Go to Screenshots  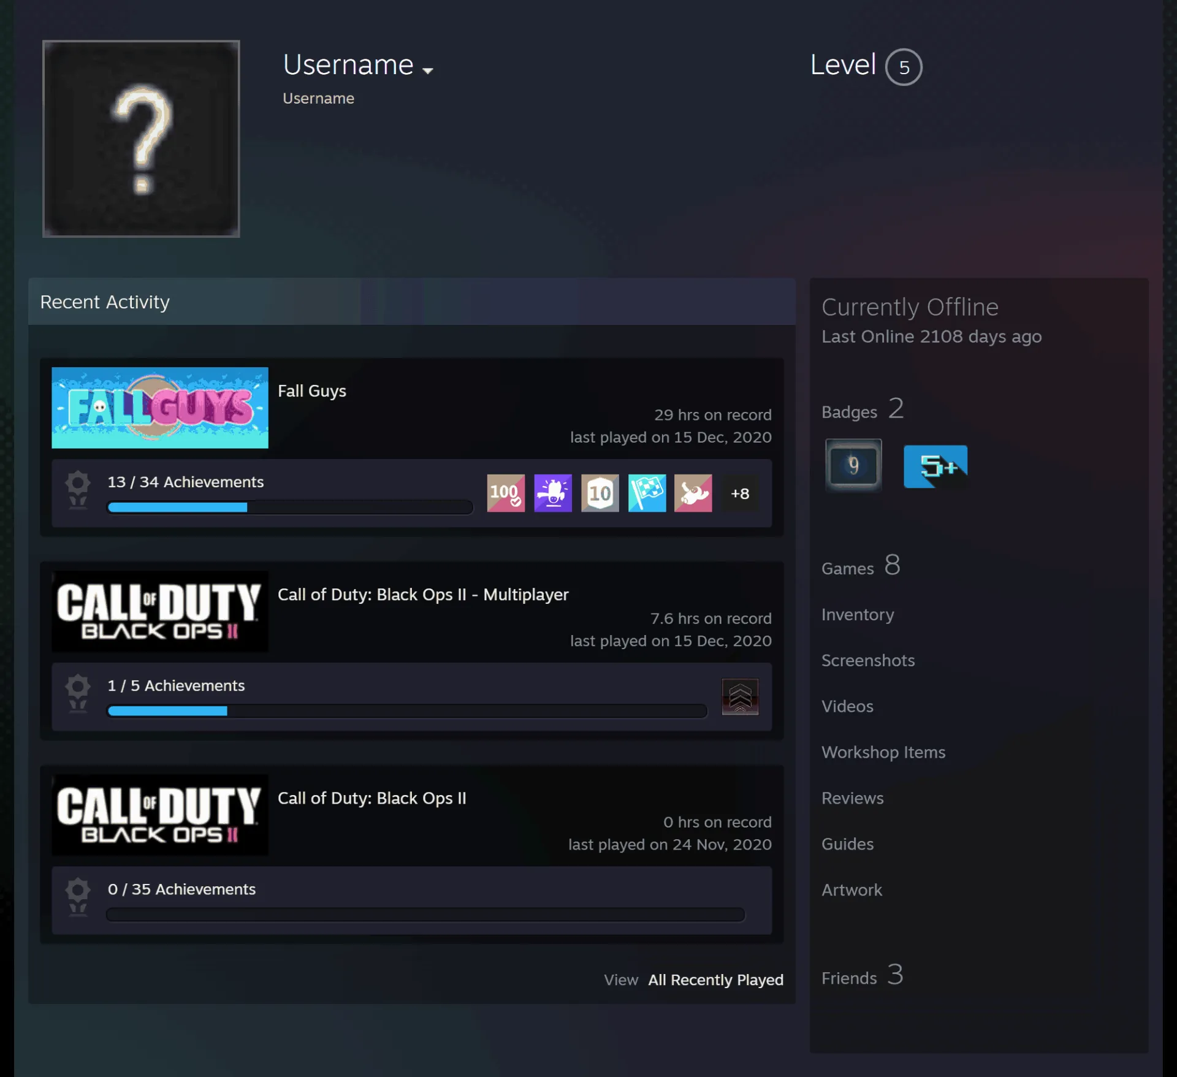(x=868, y=660)
